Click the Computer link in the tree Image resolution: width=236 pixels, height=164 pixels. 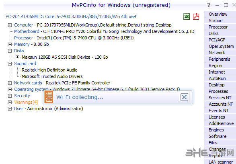pos(23,25)
